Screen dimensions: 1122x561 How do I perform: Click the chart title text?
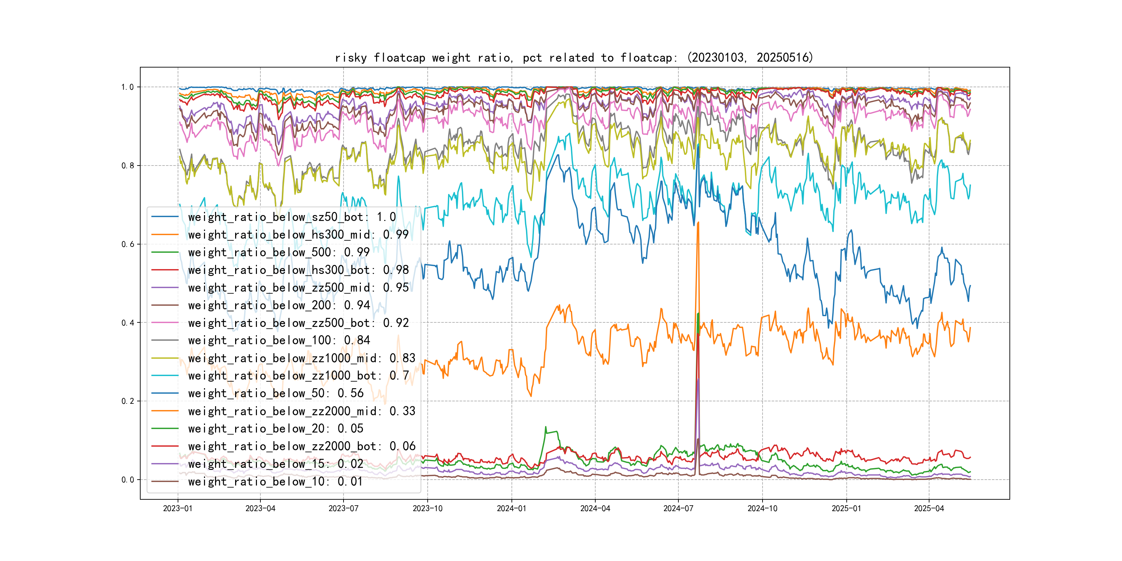click(573, 57)
